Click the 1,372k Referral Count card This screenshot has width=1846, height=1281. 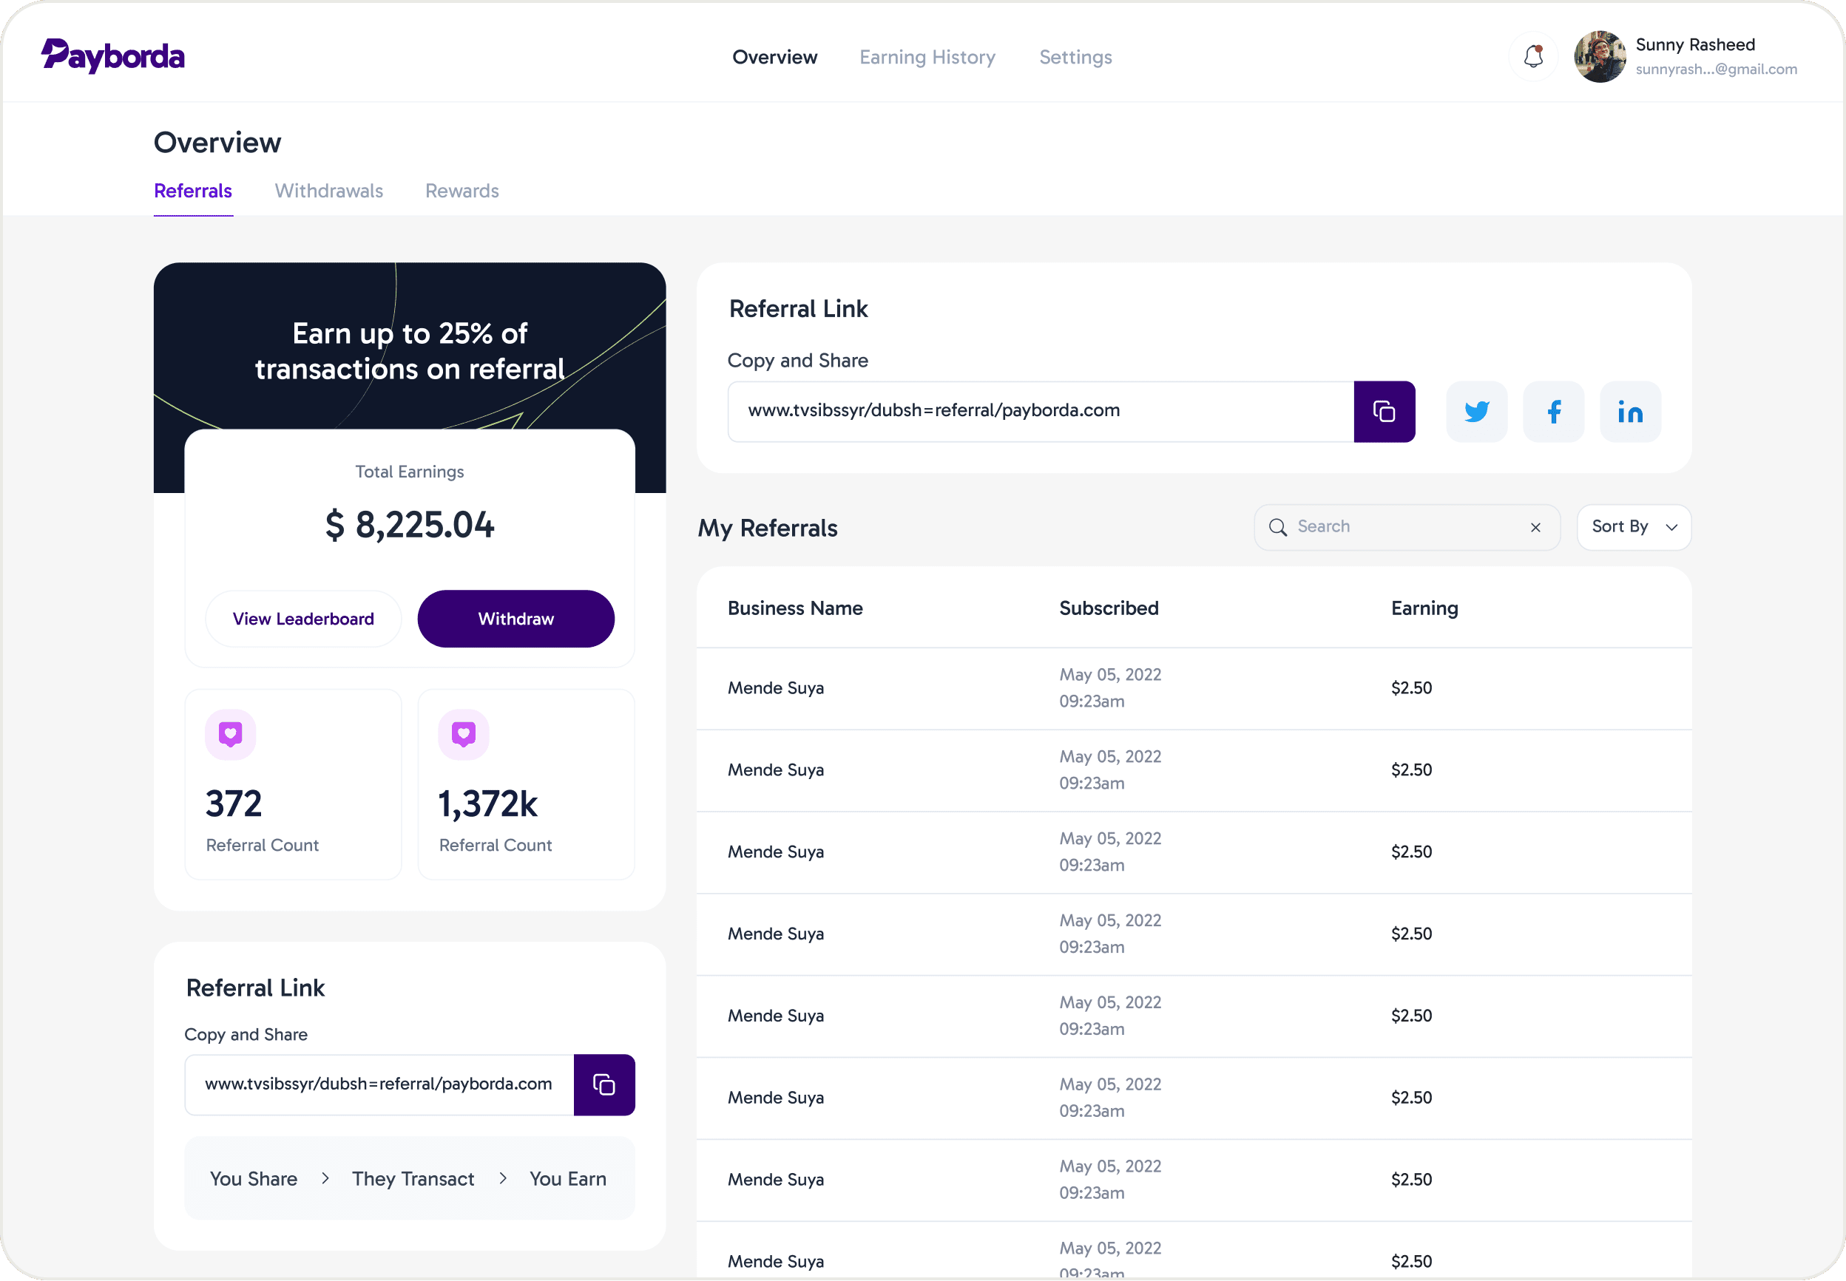click(x=526, y=784)
